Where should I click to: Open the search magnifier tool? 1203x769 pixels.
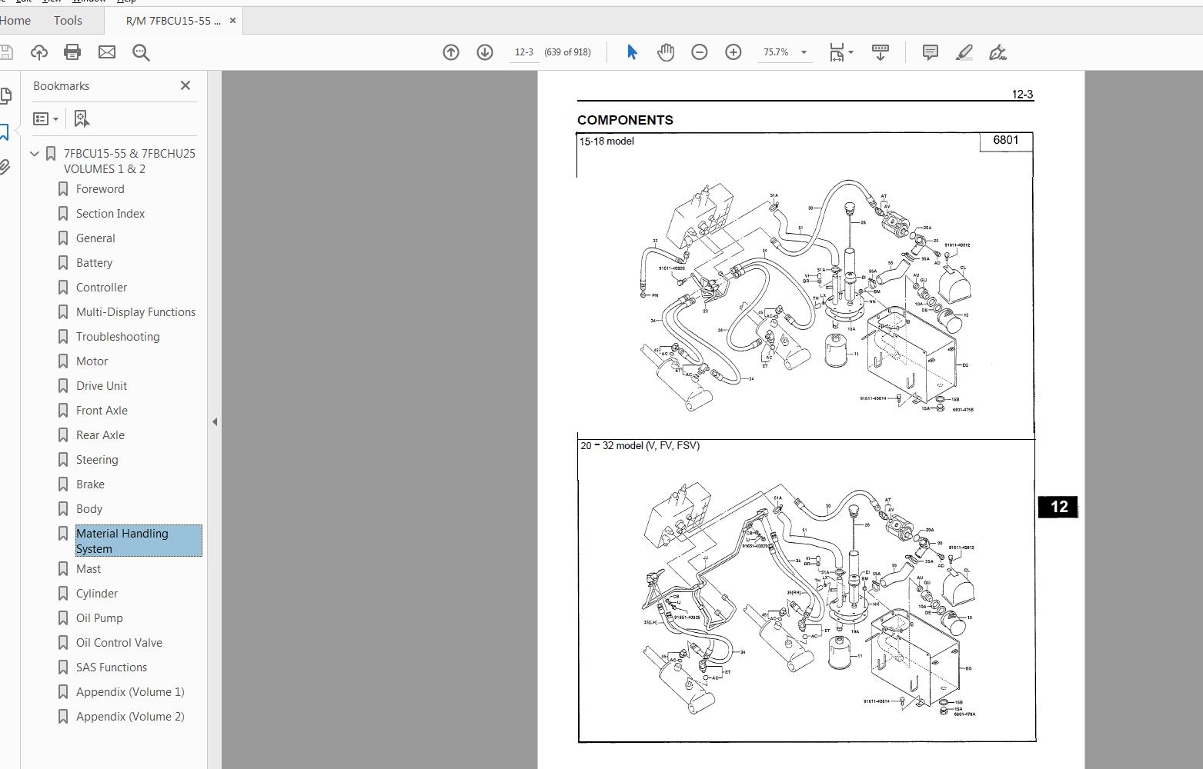pos(139,52)
